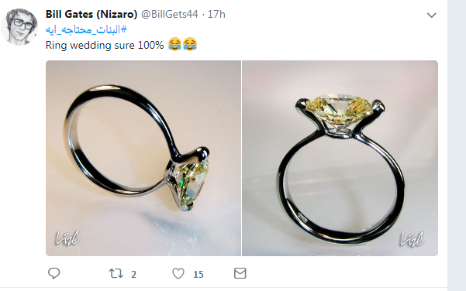Open the profile avatar sketch picture
Viewport: 466px width, 291px height.
19,26
